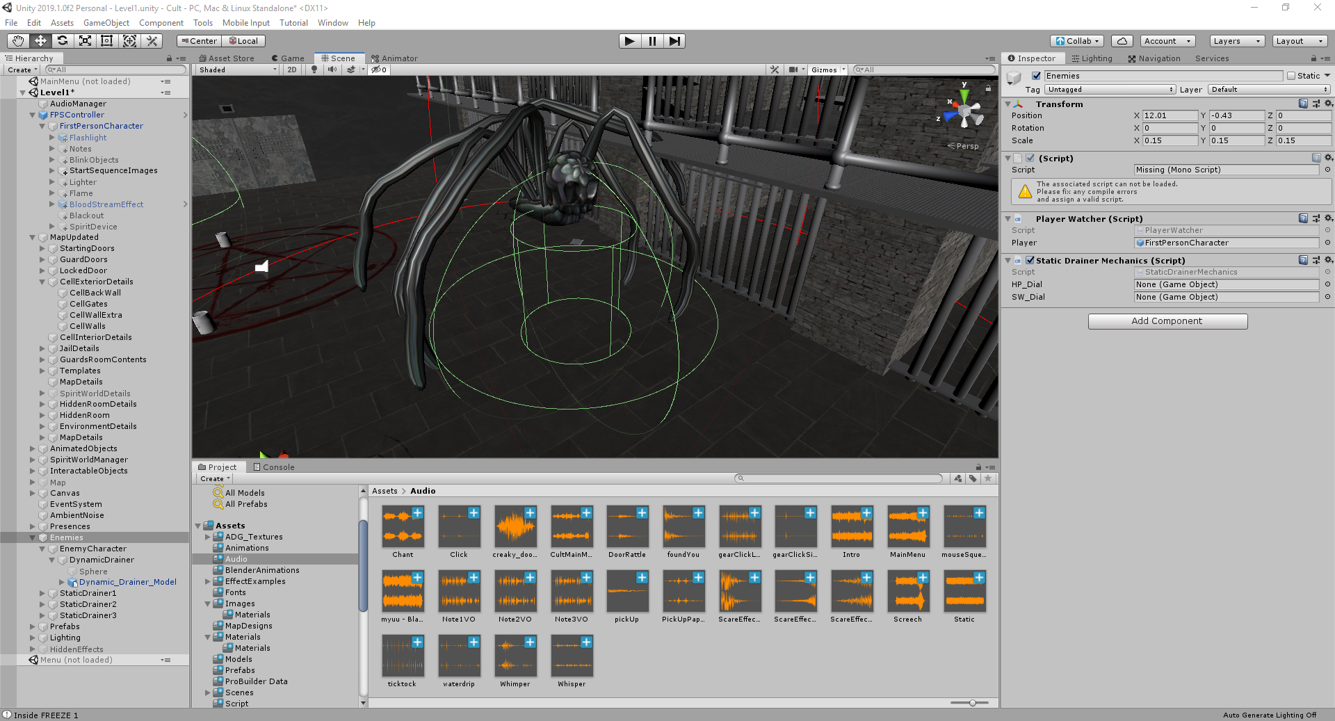This screenshot has width=1335, height=721.
Task: Open the Account dropdown
Action: [1168, 41]
